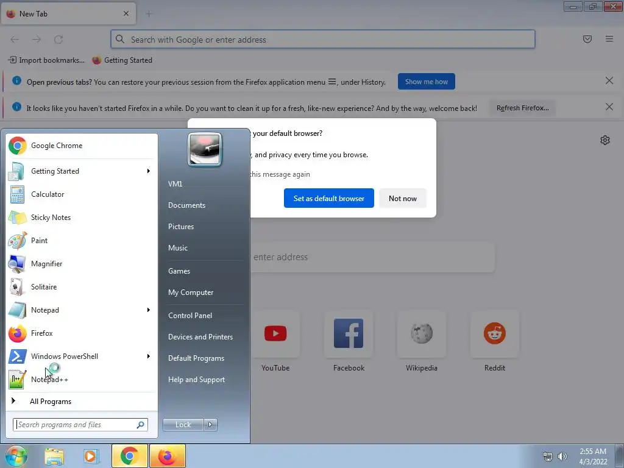Switch to Firefox on the taskbar

coord(168,456)
